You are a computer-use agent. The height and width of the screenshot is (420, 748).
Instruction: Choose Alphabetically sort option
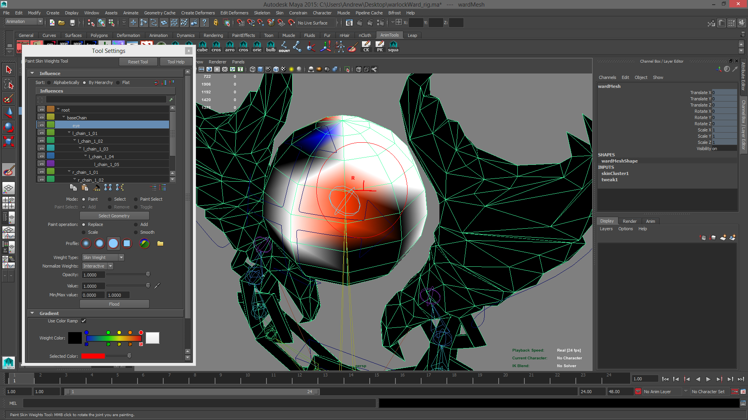[49, 82]
